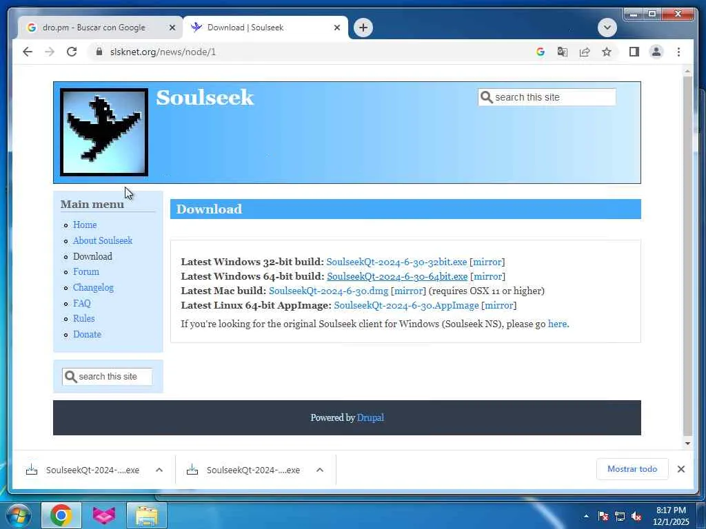Close the dro.pm Google search tab

pos(172,28)
